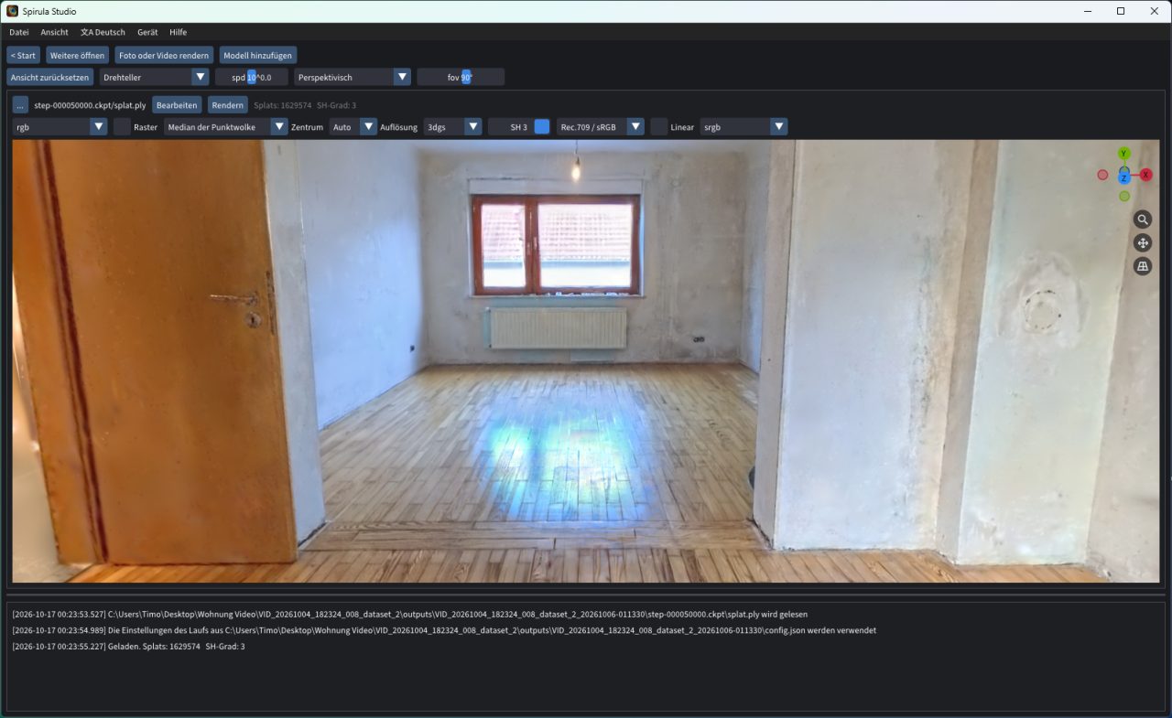Activate the four-arrow pan tool in viewport
1172x718 pixels.
tap(1142, 242)
